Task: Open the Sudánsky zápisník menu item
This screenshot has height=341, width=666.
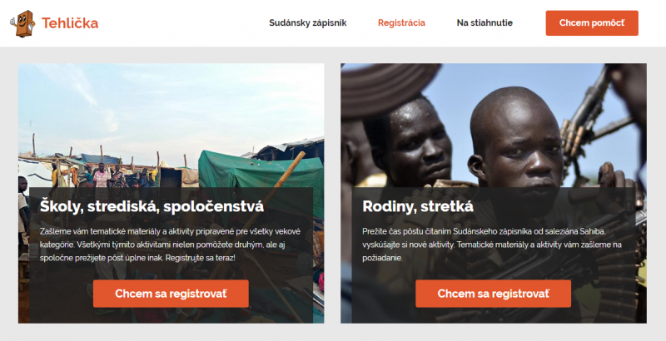Action: 307,23
